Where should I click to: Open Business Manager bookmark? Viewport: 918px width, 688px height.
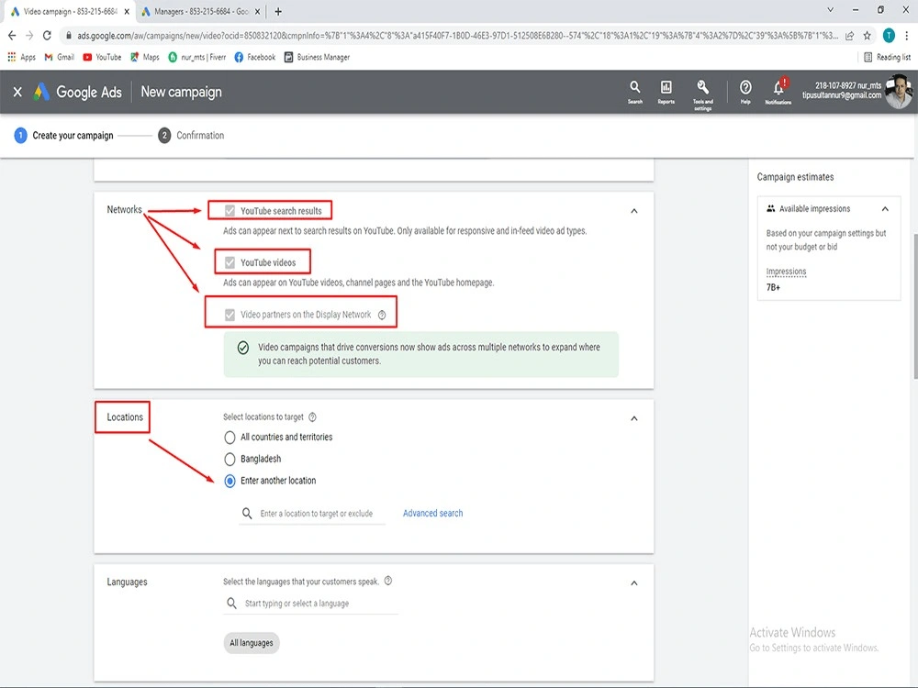pyautogui.click(x=317, y=57)
